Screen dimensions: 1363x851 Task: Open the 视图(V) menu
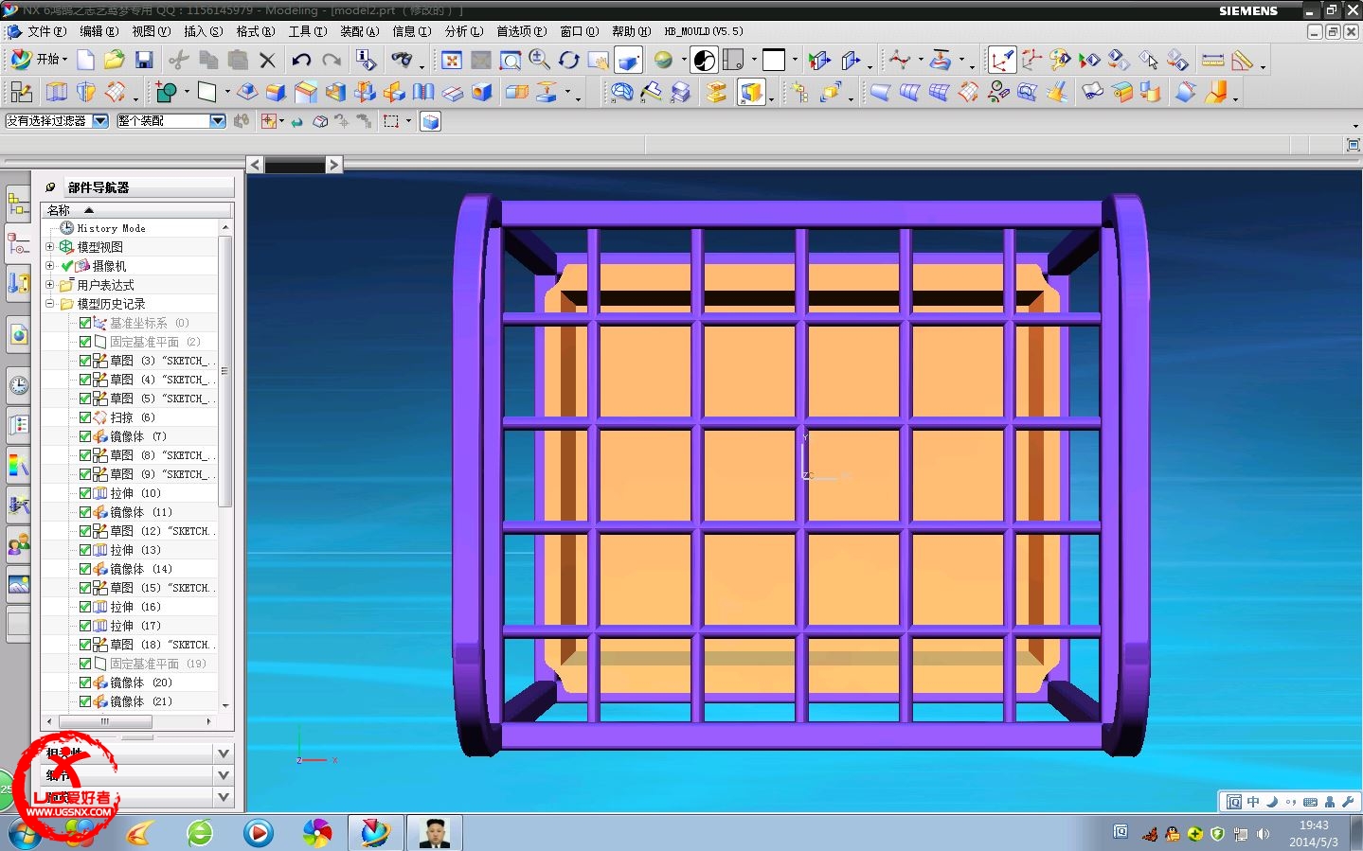point(151,31)
